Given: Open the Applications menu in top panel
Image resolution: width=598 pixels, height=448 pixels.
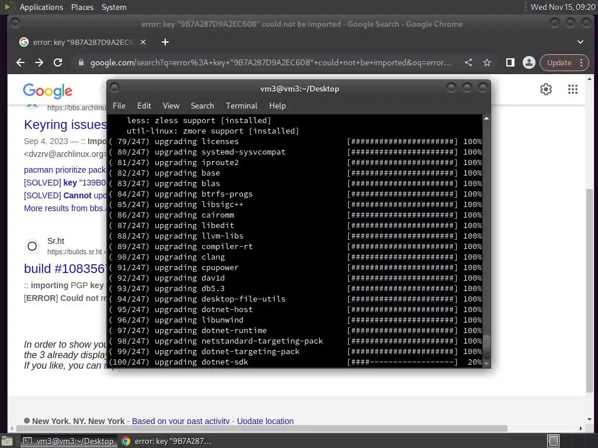Looking at the screenshot, I should click(41, 7).
